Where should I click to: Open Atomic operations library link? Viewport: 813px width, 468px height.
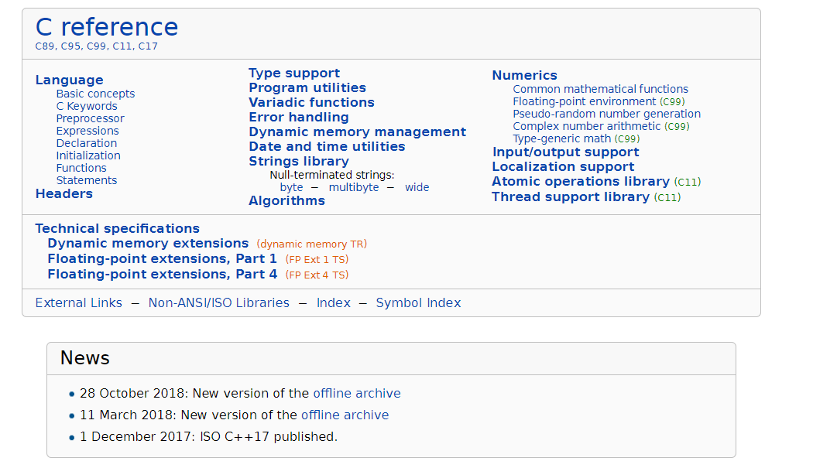coord(581,181)
